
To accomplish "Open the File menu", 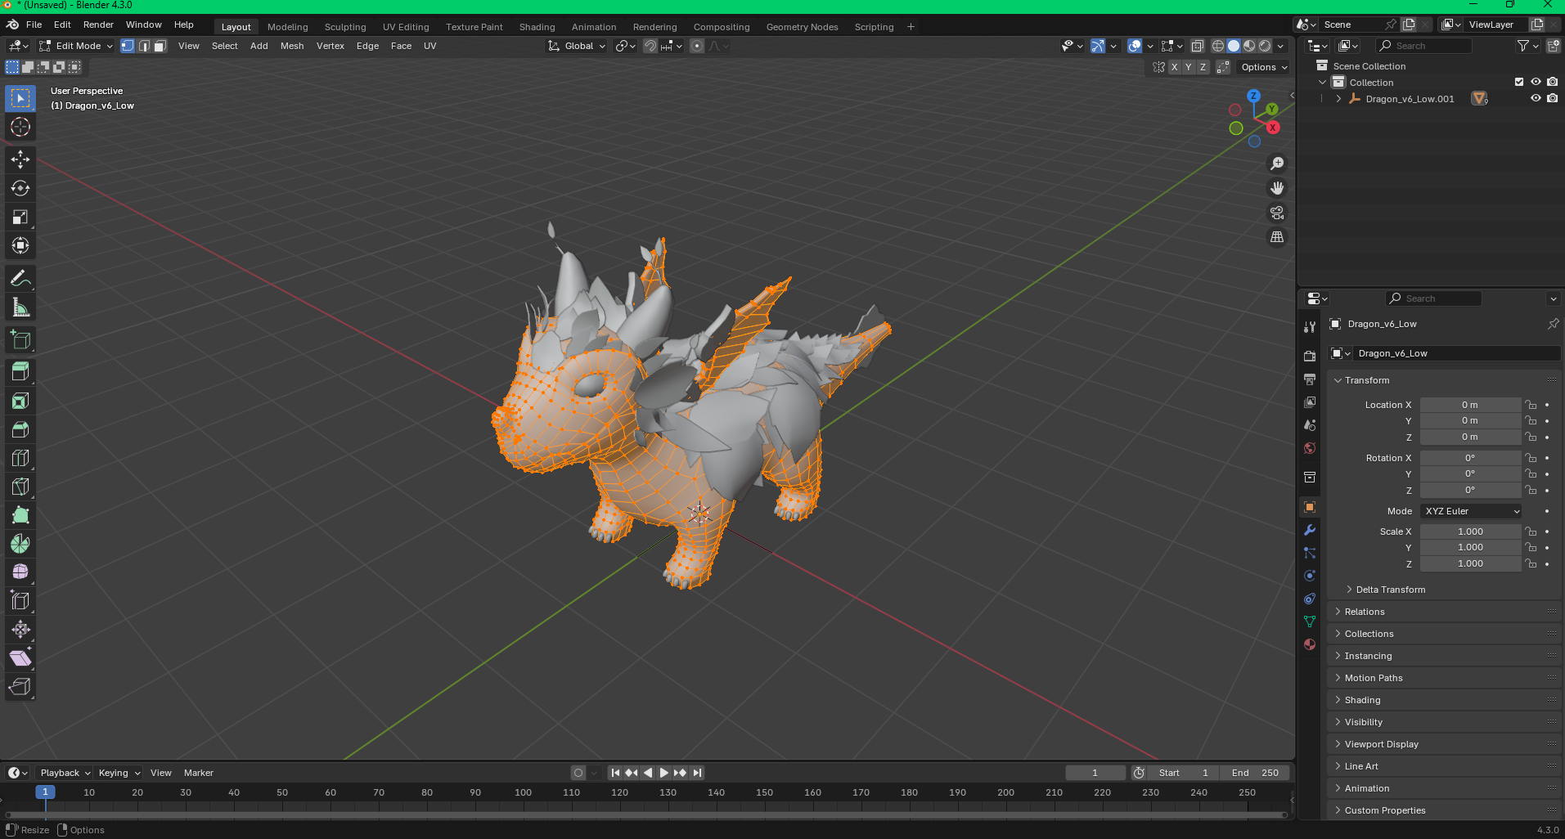I will tap(34, 25).
